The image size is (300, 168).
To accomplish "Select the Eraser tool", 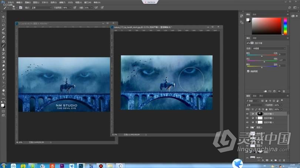I will pos(3,57).
